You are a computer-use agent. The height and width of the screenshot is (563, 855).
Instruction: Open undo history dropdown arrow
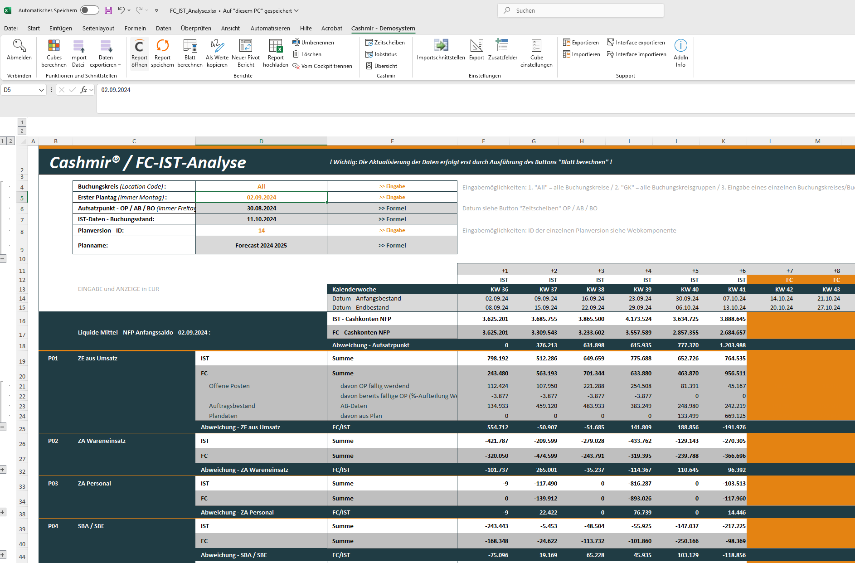tap(129, 10)
